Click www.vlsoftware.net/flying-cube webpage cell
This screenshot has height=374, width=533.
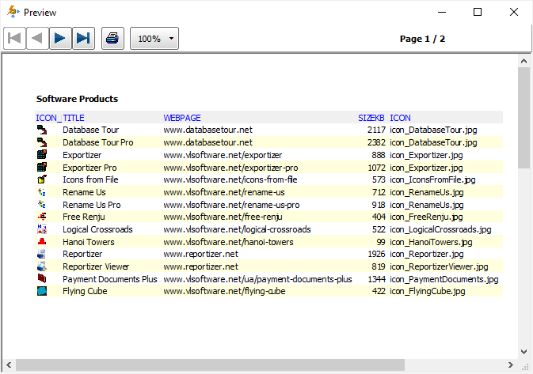pos(224,291)
